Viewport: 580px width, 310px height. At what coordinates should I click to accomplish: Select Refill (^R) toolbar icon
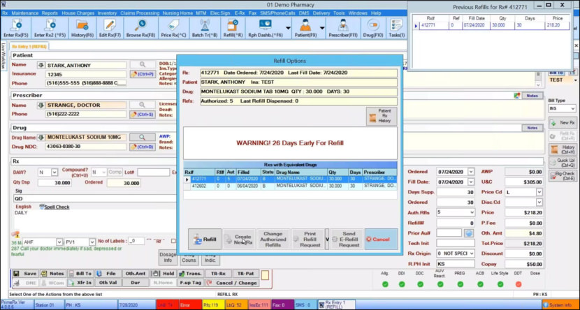pyautogui.click(x=233, y=29)
